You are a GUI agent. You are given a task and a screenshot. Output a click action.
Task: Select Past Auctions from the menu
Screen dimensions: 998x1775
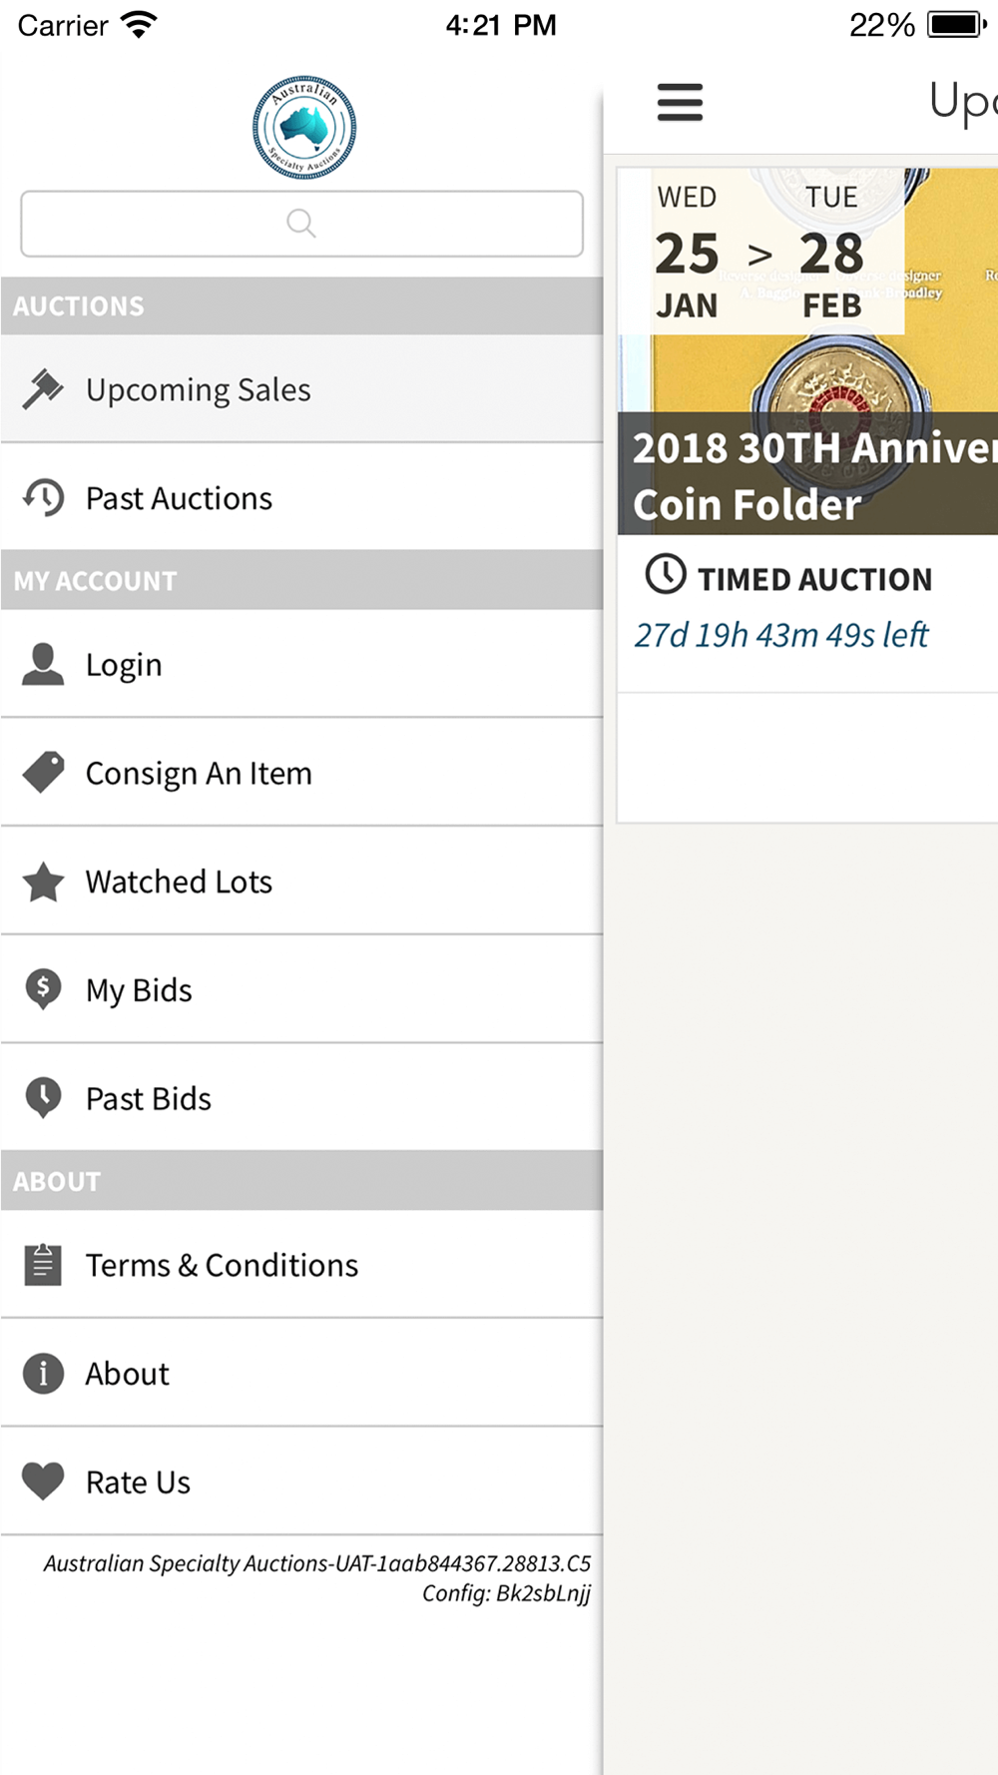pyautogui.click(x=179, y=498)
